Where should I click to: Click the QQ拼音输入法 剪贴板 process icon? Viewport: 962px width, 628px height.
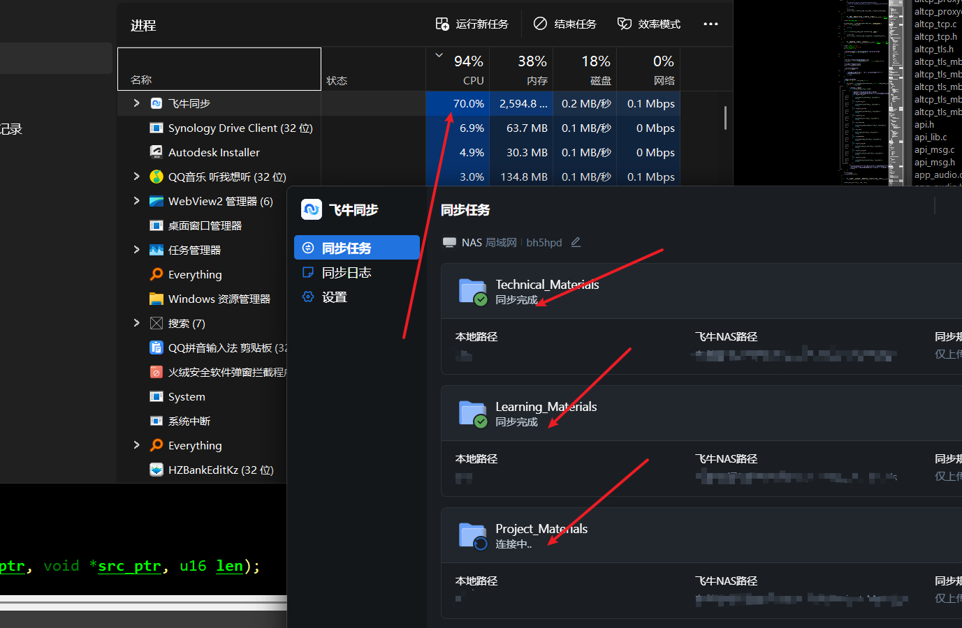[156, 347]
